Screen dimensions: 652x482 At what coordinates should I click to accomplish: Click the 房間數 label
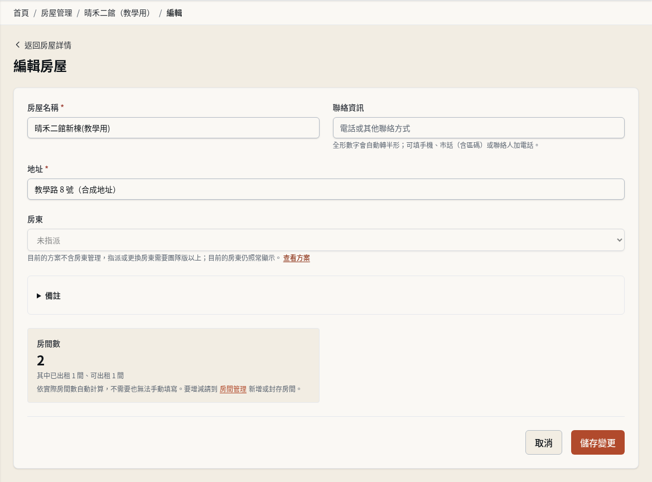click(49, 344)
